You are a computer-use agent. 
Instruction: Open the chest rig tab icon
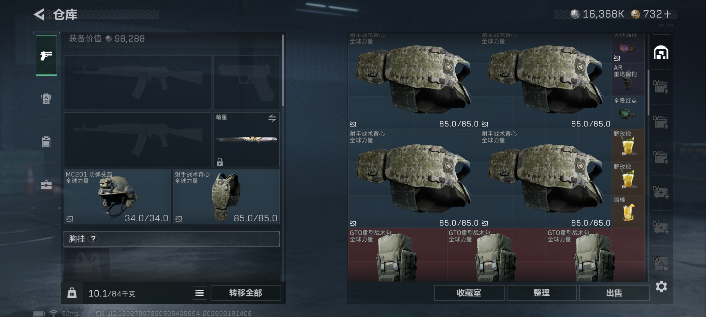46,142
